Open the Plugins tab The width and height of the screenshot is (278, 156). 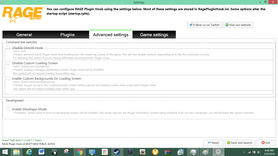click(67, 35)
